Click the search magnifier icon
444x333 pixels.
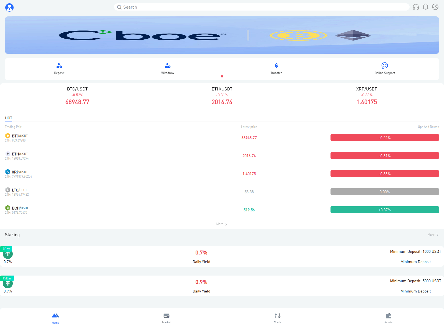point(119,7)
